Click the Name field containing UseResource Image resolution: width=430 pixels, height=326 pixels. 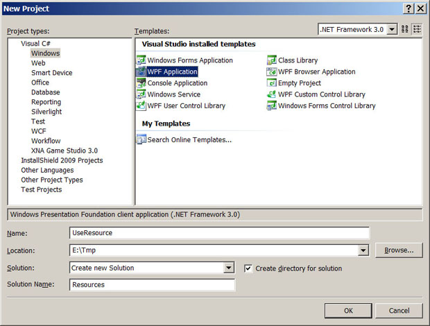tap(219, 233)
